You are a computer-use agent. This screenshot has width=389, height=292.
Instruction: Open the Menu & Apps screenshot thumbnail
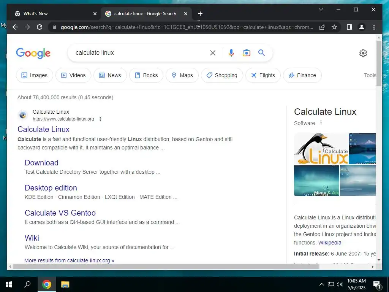(x=316, y=181)
